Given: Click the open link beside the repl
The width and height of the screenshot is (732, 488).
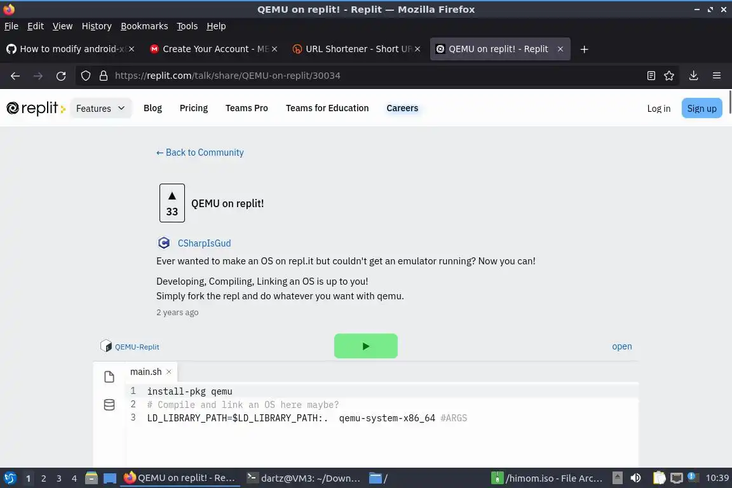Looking at the screenshot, I should 622,346.
